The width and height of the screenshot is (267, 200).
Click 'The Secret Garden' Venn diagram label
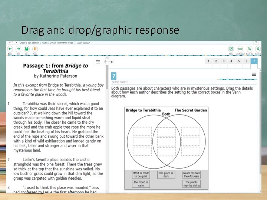[191, 110]
